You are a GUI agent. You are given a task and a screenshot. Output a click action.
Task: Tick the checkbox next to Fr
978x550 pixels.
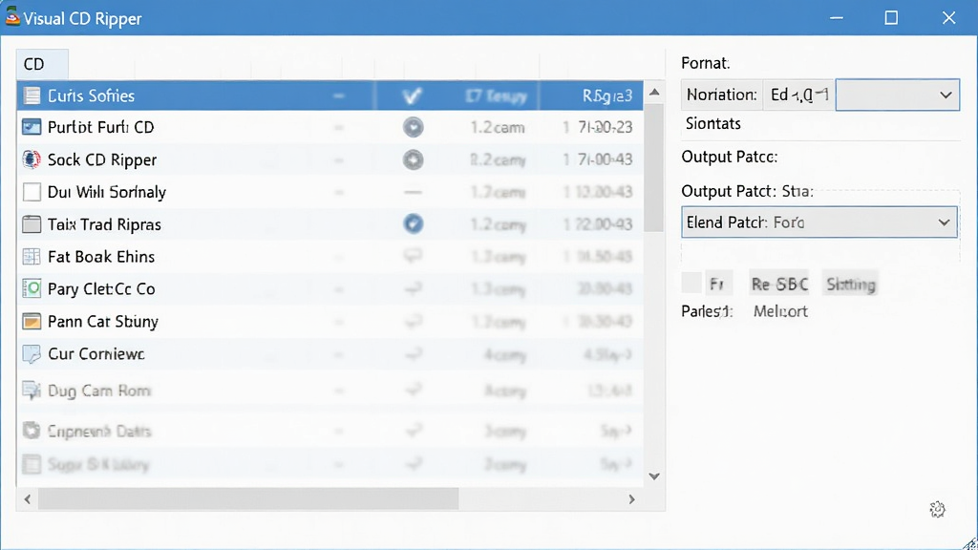691,283
